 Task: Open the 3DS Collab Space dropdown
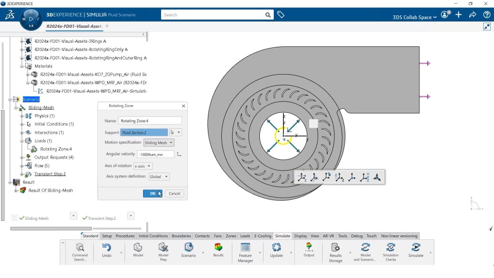[415, 17]
